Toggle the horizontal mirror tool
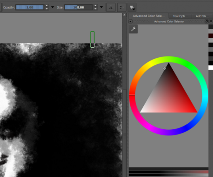Viewport: 213px width, 177px height. 111,7
